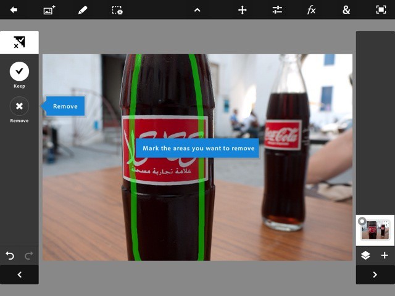Viewport: 395px width, 296px height.
Task: Tap the back arrow in top bar
Action: 14,10
